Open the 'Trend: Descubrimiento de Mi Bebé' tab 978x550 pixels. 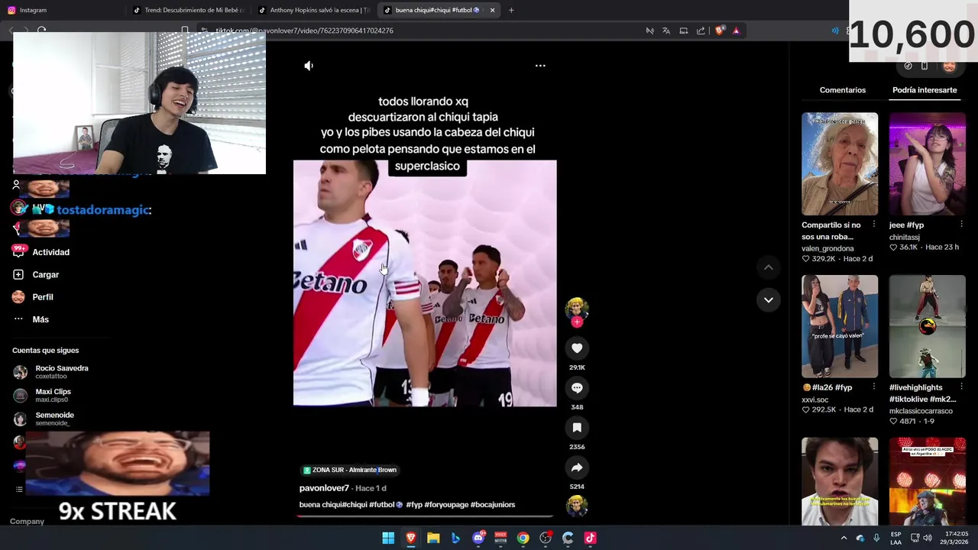[187, 10]
